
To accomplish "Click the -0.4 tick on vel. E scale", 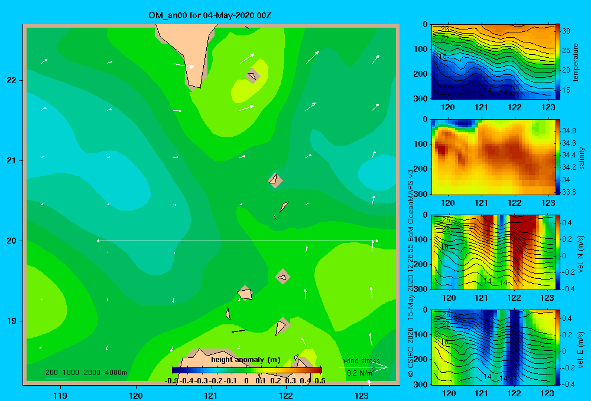I will tap(568, 384).
